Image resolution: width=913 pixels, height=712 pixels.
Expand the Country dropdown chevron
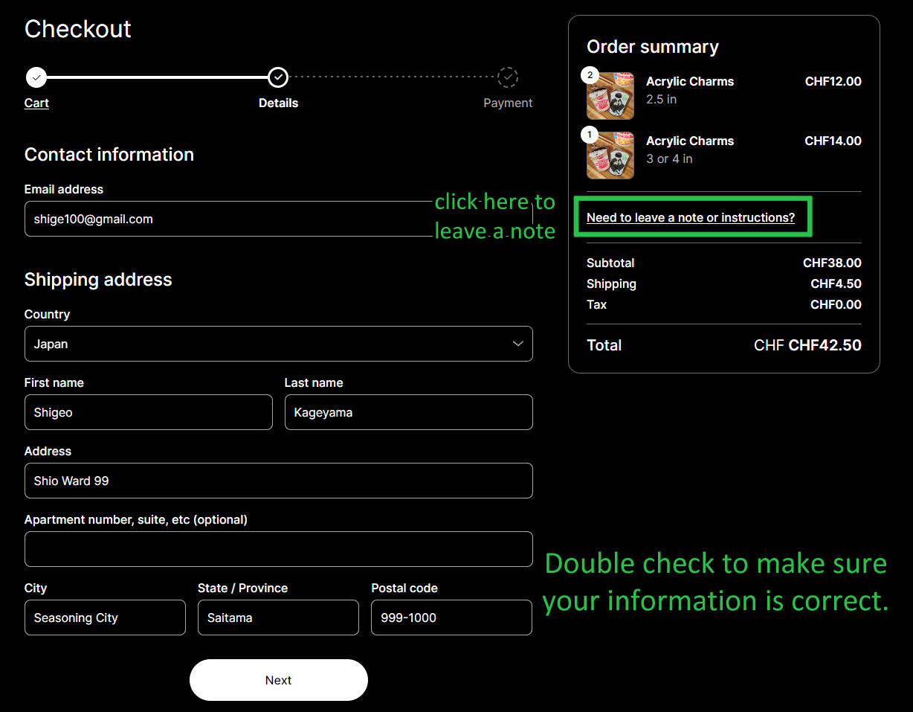(517, 344)
